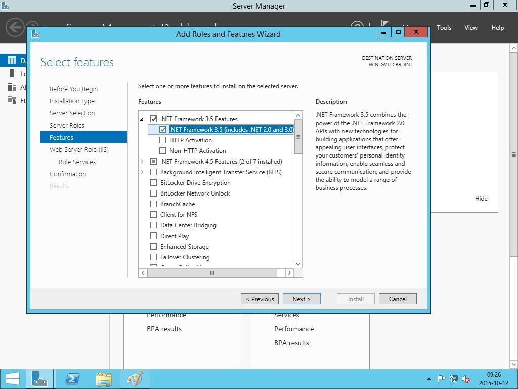The height and width of the screenshot is (389, 518).
Task: Open Server Manager from the taskbar
Action: pos(39,379)
